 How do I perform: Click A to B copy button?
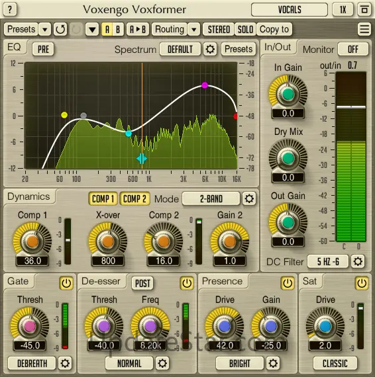click(x=138, y=29)
